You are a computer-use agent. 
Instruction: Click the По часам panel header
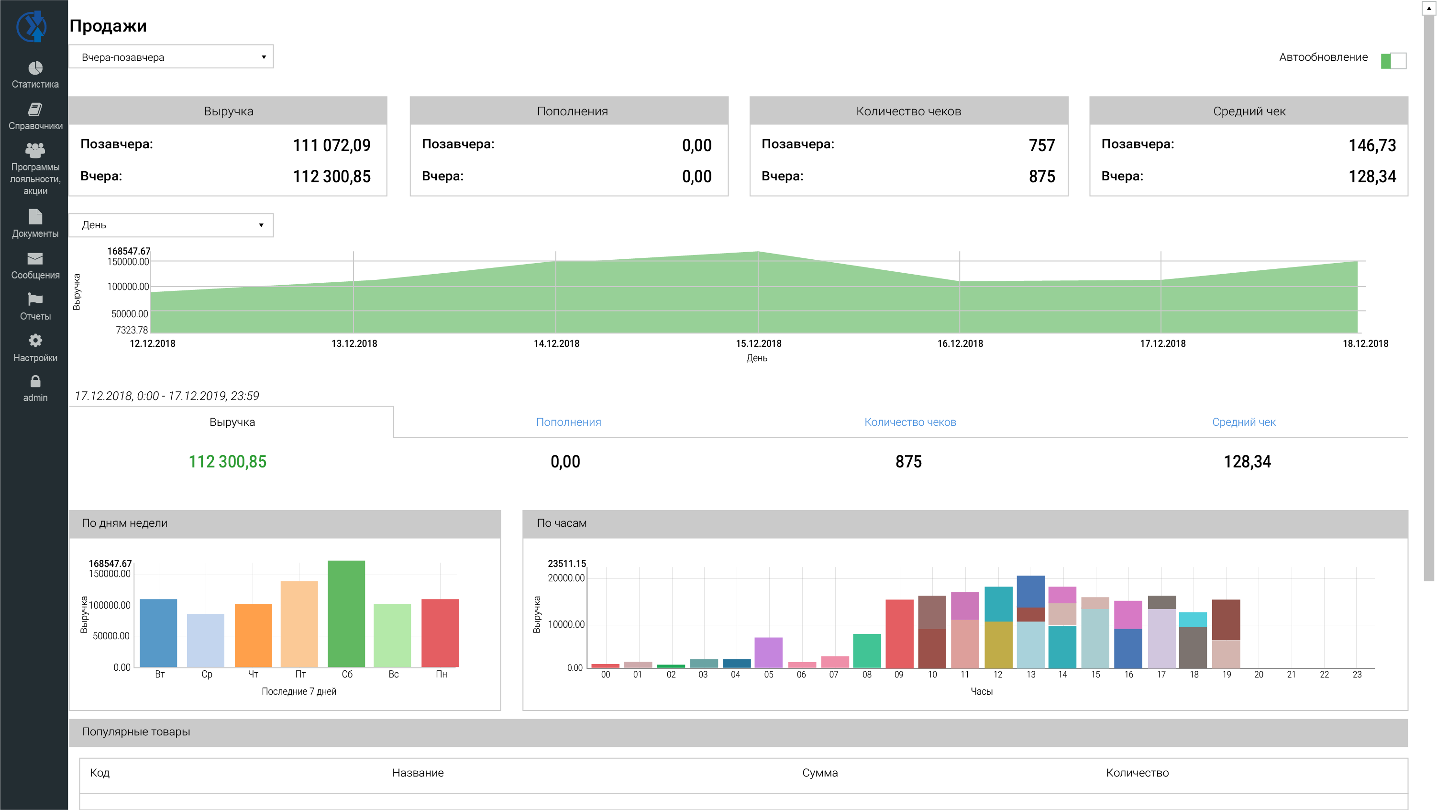coord(965,523)
